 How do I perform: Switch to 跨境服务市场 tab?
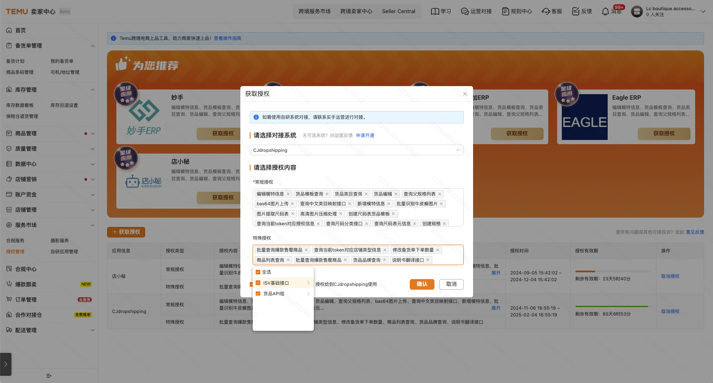click(x=315, y=11)
